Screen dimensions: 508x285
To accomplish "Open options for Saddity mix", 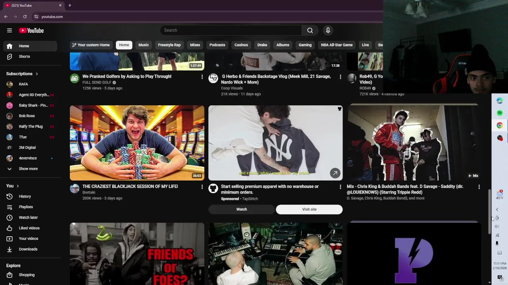I will (x=479, y=187).
